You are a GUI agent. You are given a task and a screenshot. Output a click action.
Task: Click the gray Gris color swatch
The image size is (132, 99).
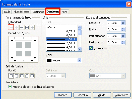point(93,76)
